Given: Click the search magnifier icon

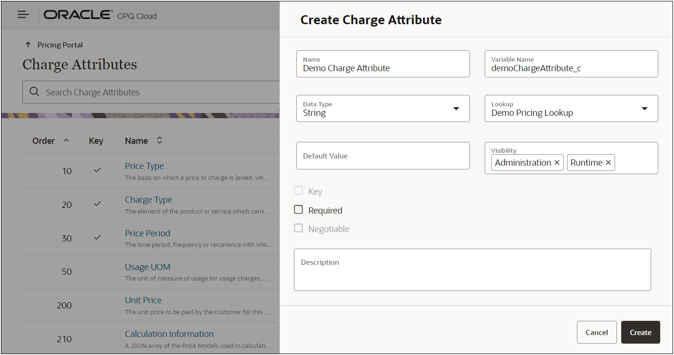Looking at the screenshot, I should tap(34, 92).
